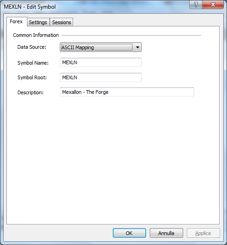This screenshot has height=245, width=227.
Task: Click the Symbol Root label
Action: click(x=32, y=77)
